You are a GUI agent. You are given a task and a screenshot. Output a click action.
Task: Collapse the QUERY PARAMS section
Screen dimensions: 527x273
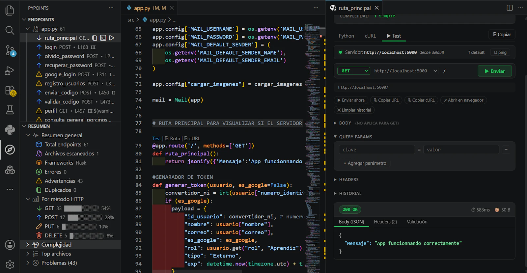tap(353, 137)
